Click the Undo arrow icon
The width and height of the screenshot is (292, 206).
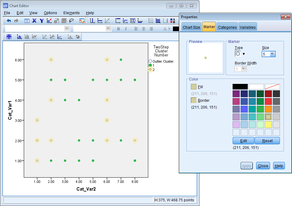click(9, 21)
